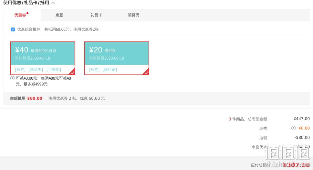Click the 金额抵用 ¥60.00 amount
This screenshot has height=170, width=313.
tap(35, 98)
